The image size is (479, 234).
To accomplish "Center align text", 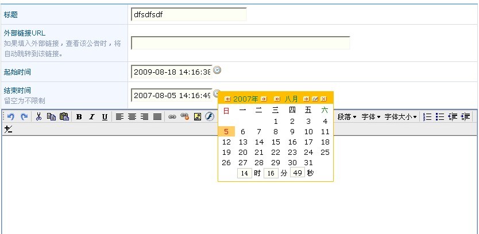I will (x=132, y=117).
